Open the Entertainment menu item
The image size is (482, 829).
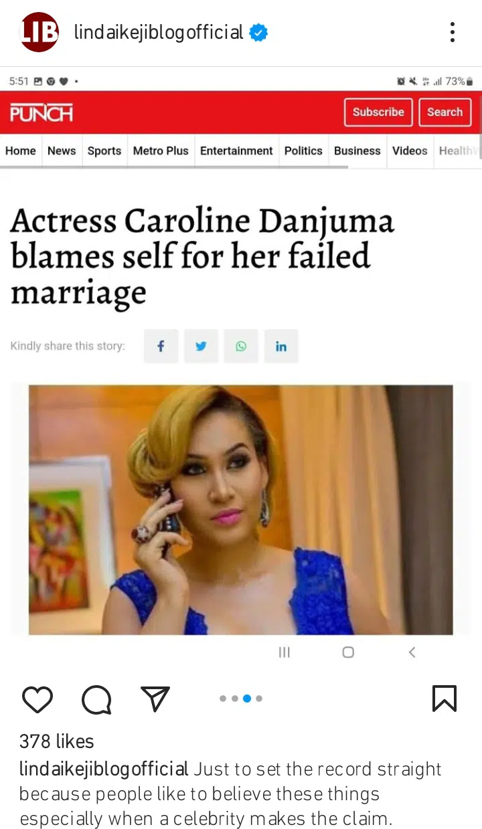236,151
